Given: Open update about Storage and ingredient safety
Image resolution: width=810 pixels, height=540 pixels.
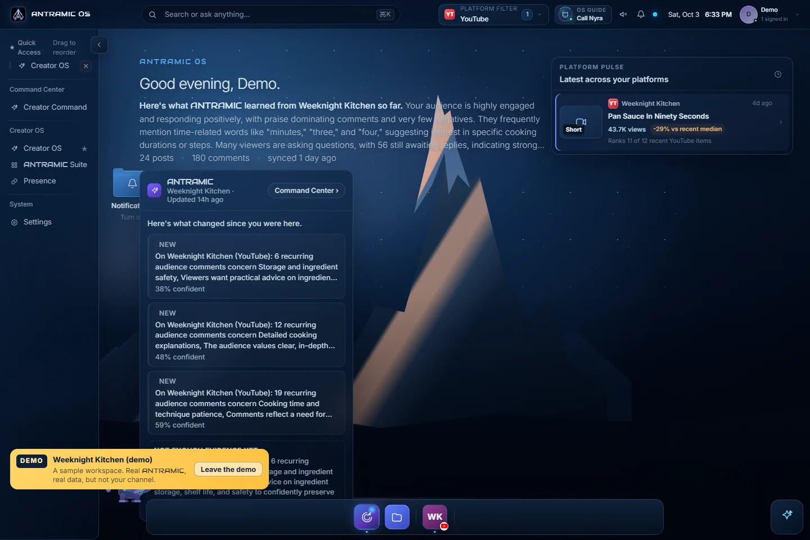Looking at the screenshot, I should point(246,267).
